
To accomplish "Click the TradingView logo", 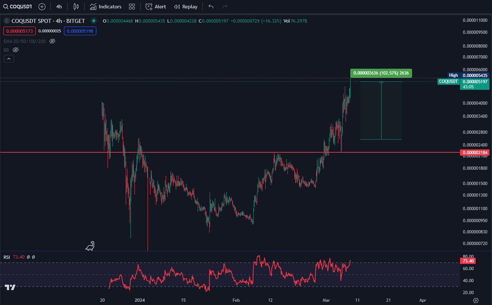I will click(x=10, y=287).
